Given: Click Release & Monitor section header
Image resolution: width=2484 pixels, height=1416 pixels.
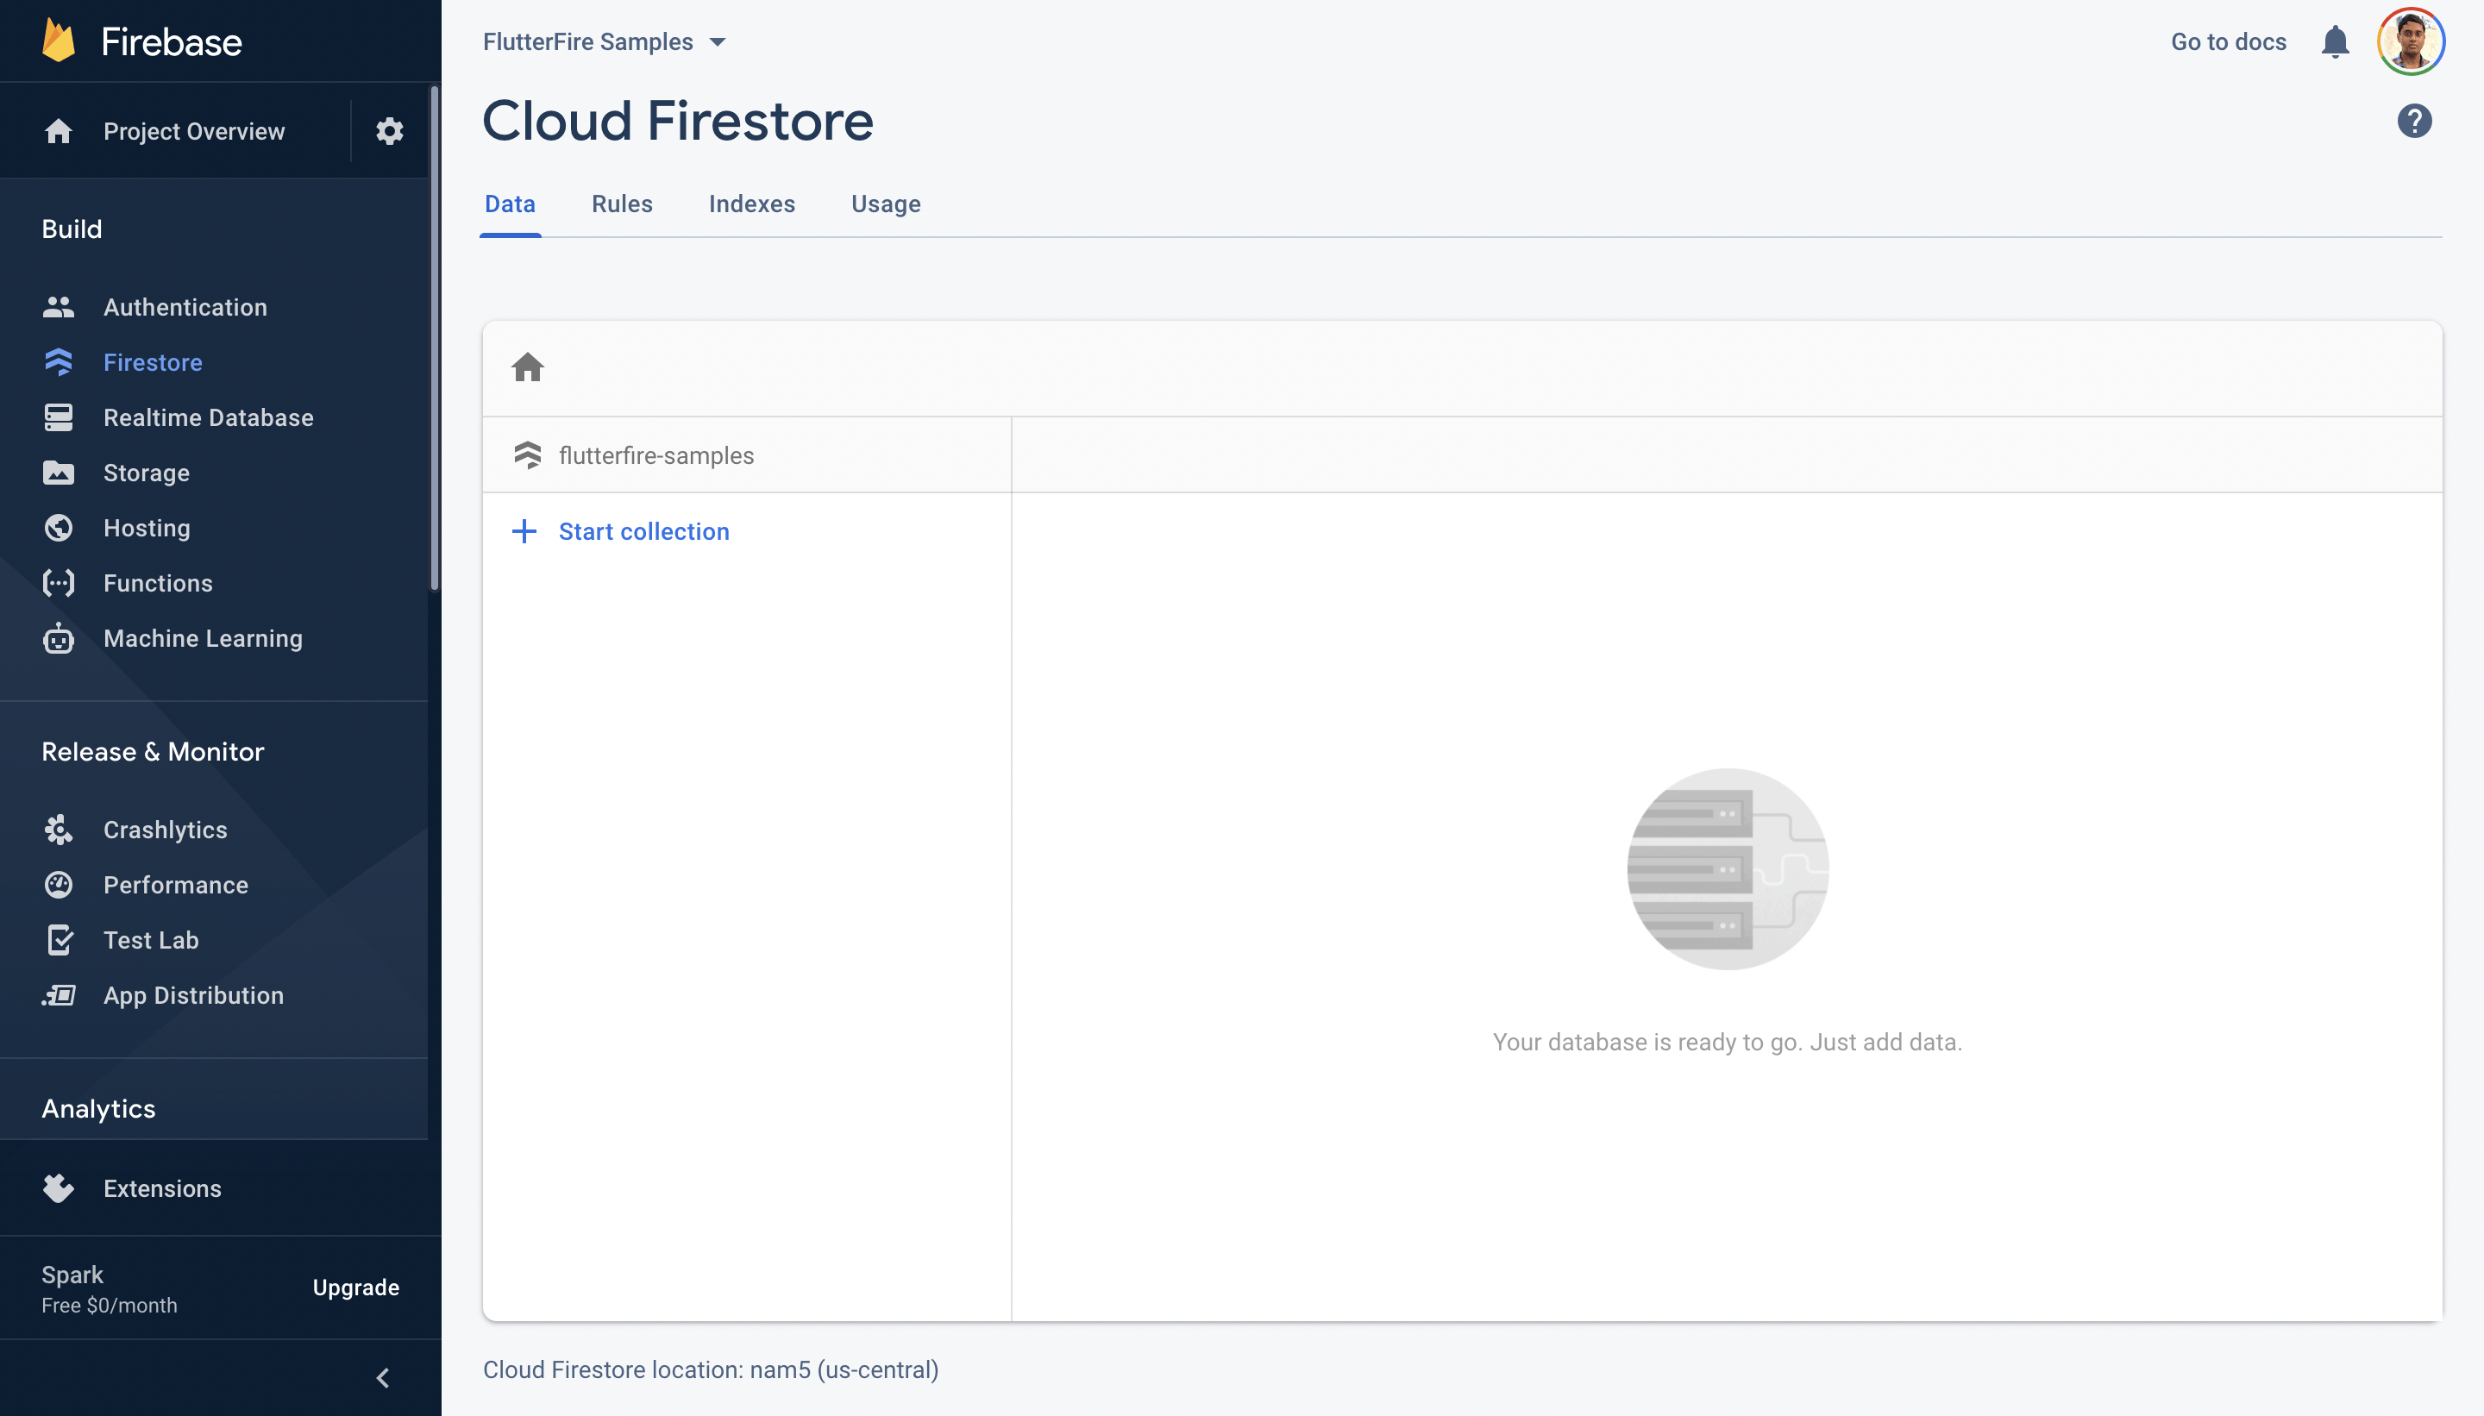Looking at the screenshot, I should point(153,751).
